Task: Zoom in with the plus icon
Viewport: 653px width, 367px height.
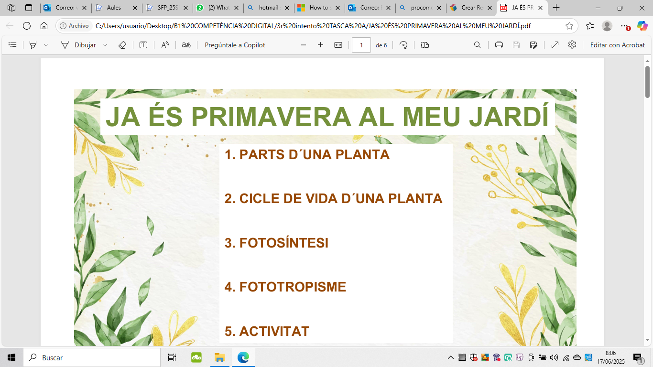Action: 320,45
